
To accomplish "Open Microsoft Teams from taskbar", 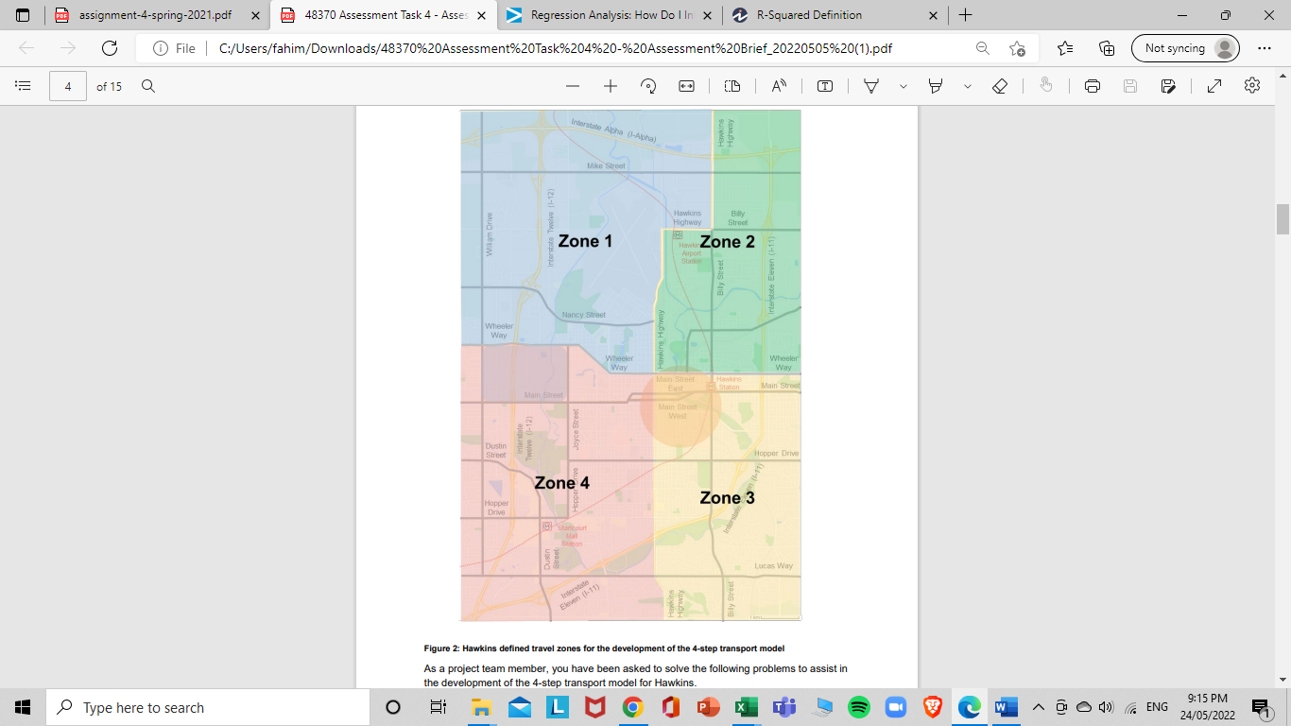I will tap(783, 707).
